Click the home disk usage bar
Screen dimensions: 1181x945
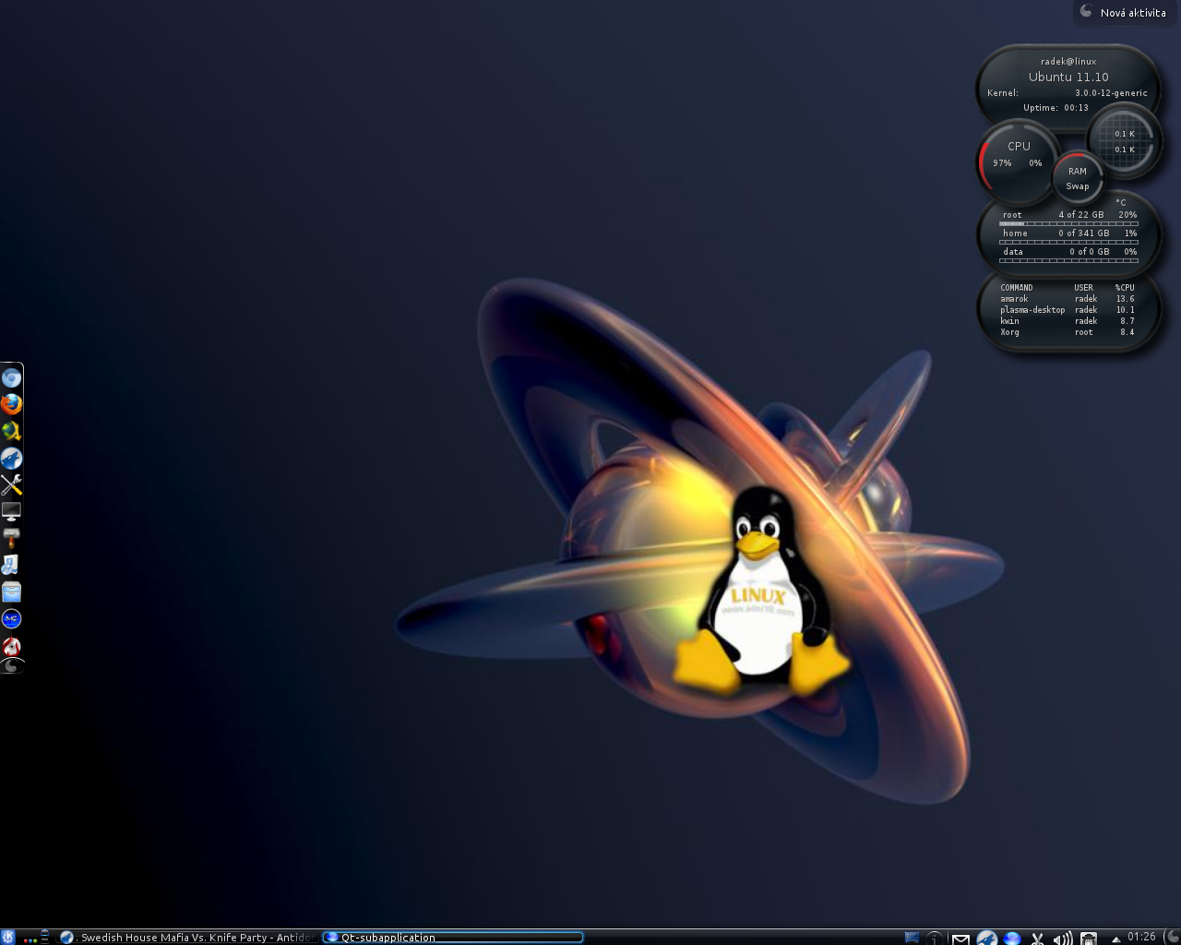point(1068,242)
